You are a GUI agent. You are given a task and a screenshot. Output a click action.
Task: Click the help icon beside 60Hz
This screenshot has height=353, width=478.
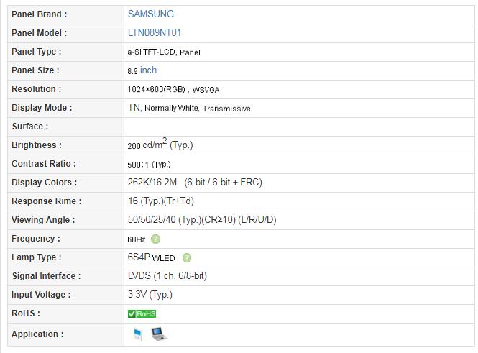pos(155,239)
